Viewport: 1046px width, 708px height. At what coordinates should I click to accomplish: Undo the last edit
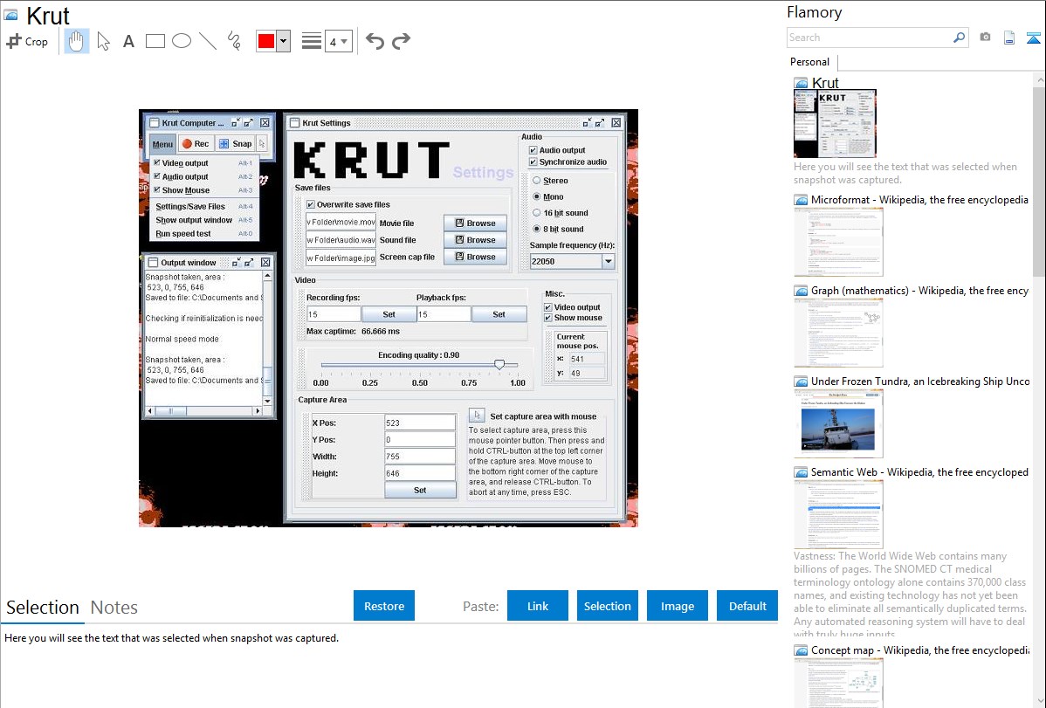pos(375,41)
